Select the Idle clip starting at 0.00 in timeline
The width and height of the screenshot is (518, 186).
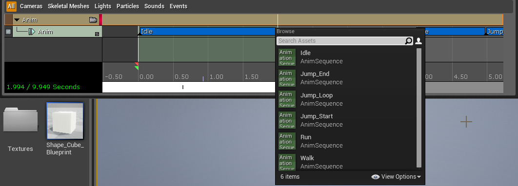207,32
